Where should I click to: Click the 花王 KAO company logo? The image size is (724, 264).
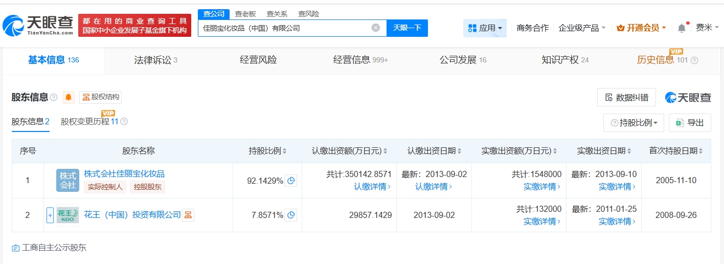click(67, 215)
